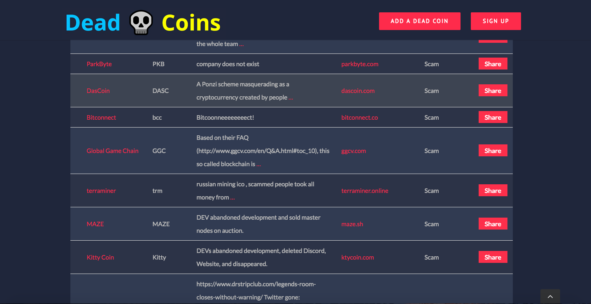The width and height of the screenshot is (591, 304).
Task: Visit the bitconnect.co website link
Action: (359, 117)
